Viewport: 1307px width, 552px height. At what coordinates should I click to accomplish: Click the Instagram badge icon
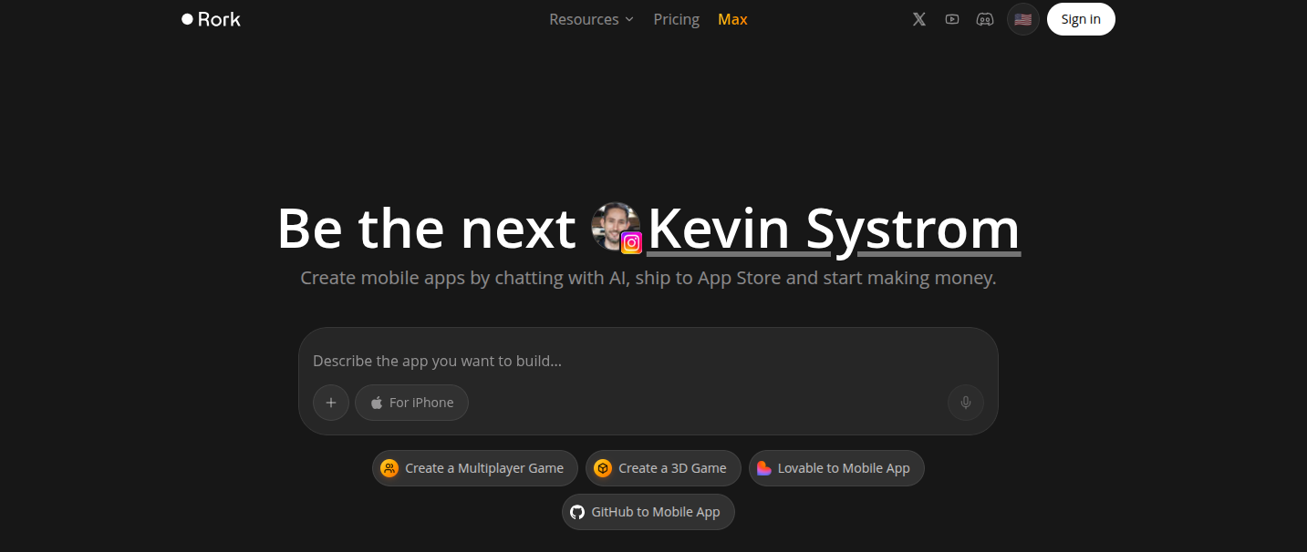click(631, 242)
